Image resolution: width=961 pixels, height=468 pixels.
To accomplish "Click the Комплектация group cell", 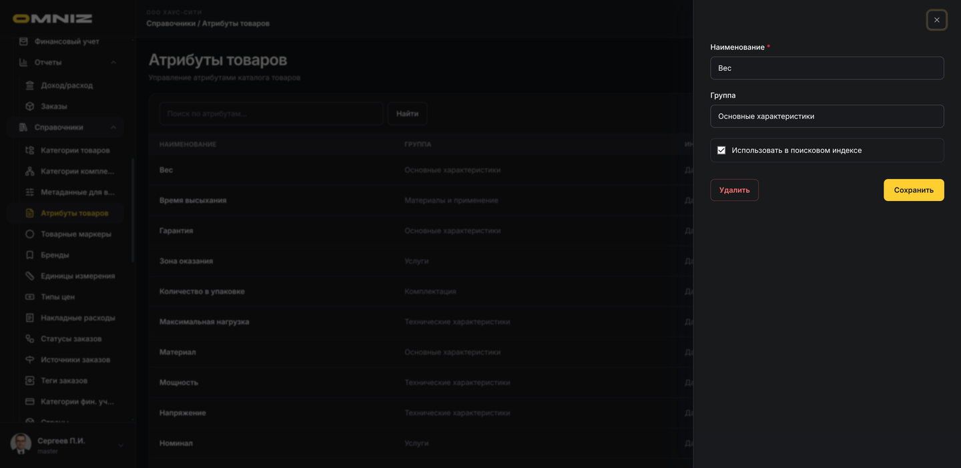I will click(430, 292).
